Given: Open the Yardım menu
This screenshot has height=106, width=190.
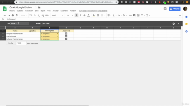Looking at the screenshot, I should [73, 11].
